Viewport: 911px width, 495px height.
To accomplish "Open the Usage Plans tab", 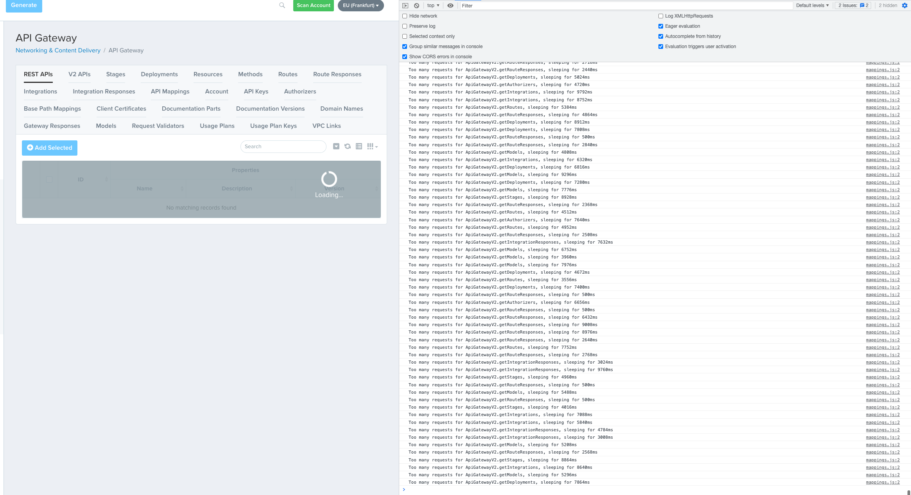I will pyautogui.click(x=217, y=126).
